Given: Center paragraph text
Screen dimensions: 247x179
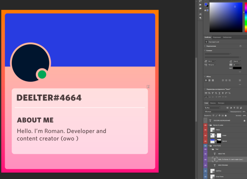Looking at the screenshot, I should pyautogui.click(x=209, y=80).
